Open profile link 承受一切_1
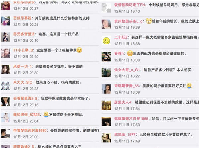This screenshot has width=199, height=148. point(22,67)
